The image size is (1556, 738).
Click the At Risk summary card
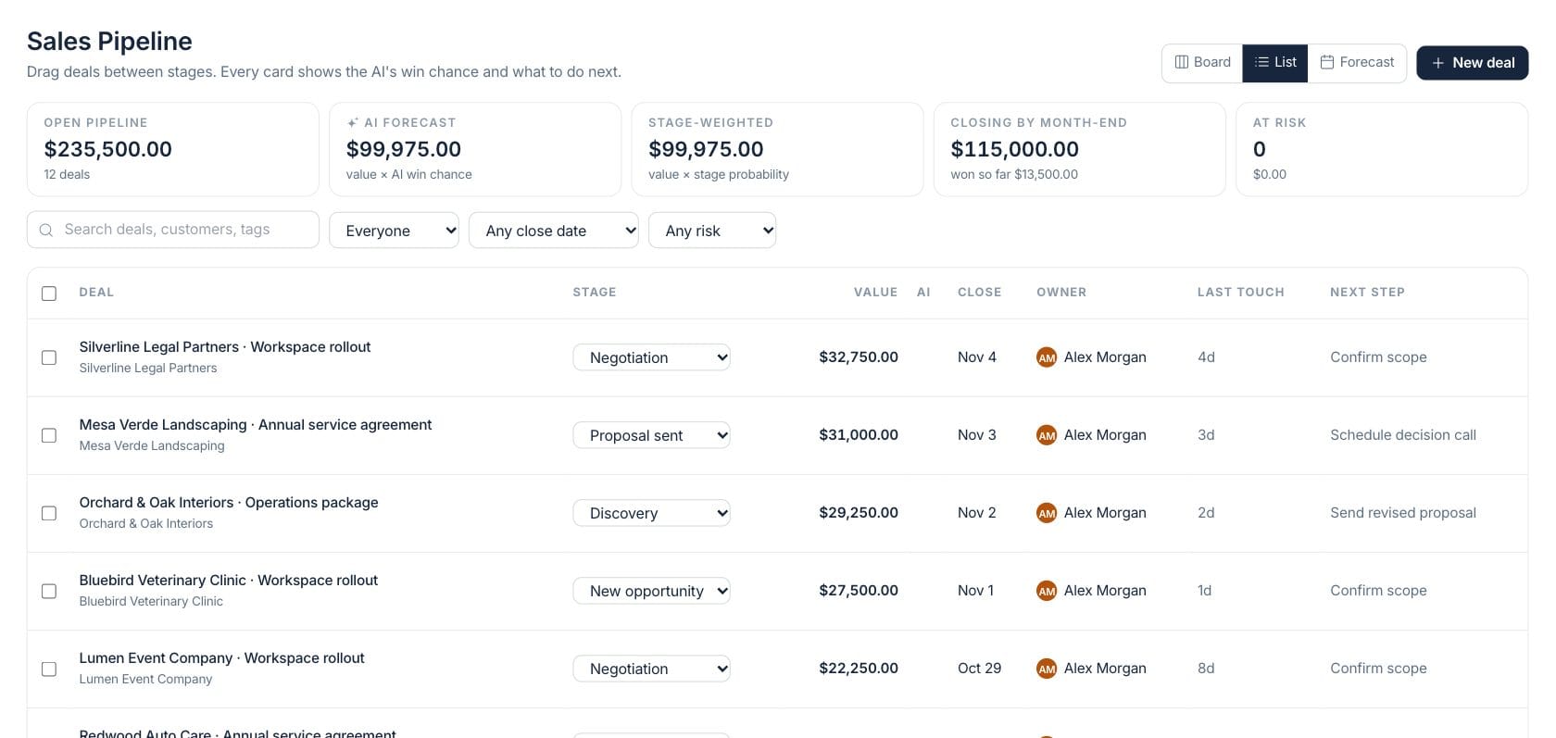click(1382, 149)
